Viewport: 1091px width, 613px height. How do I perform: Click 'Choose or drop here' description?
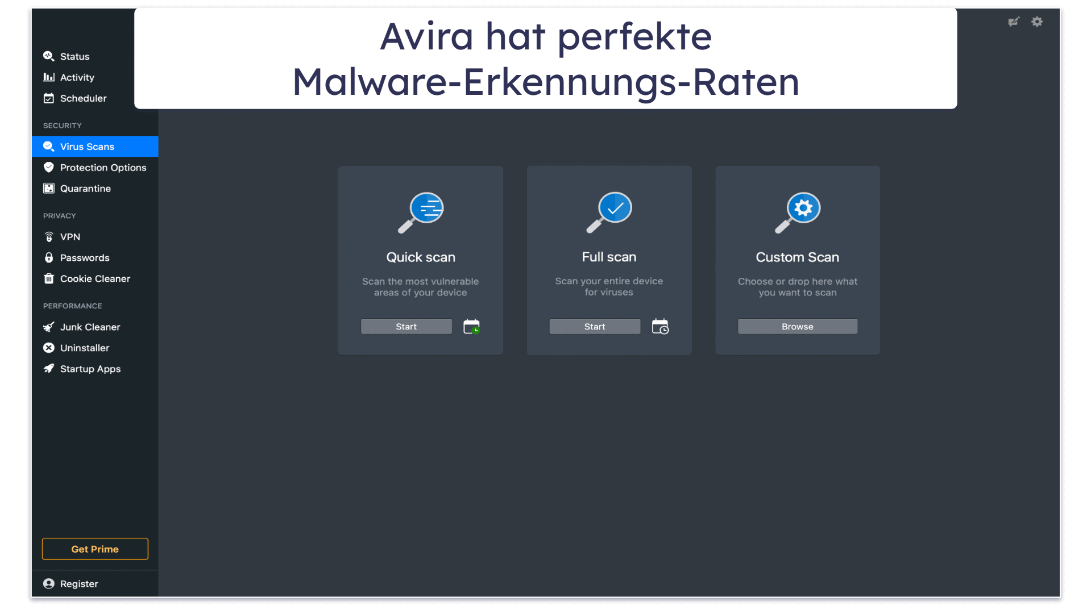(x=798, y=287)
